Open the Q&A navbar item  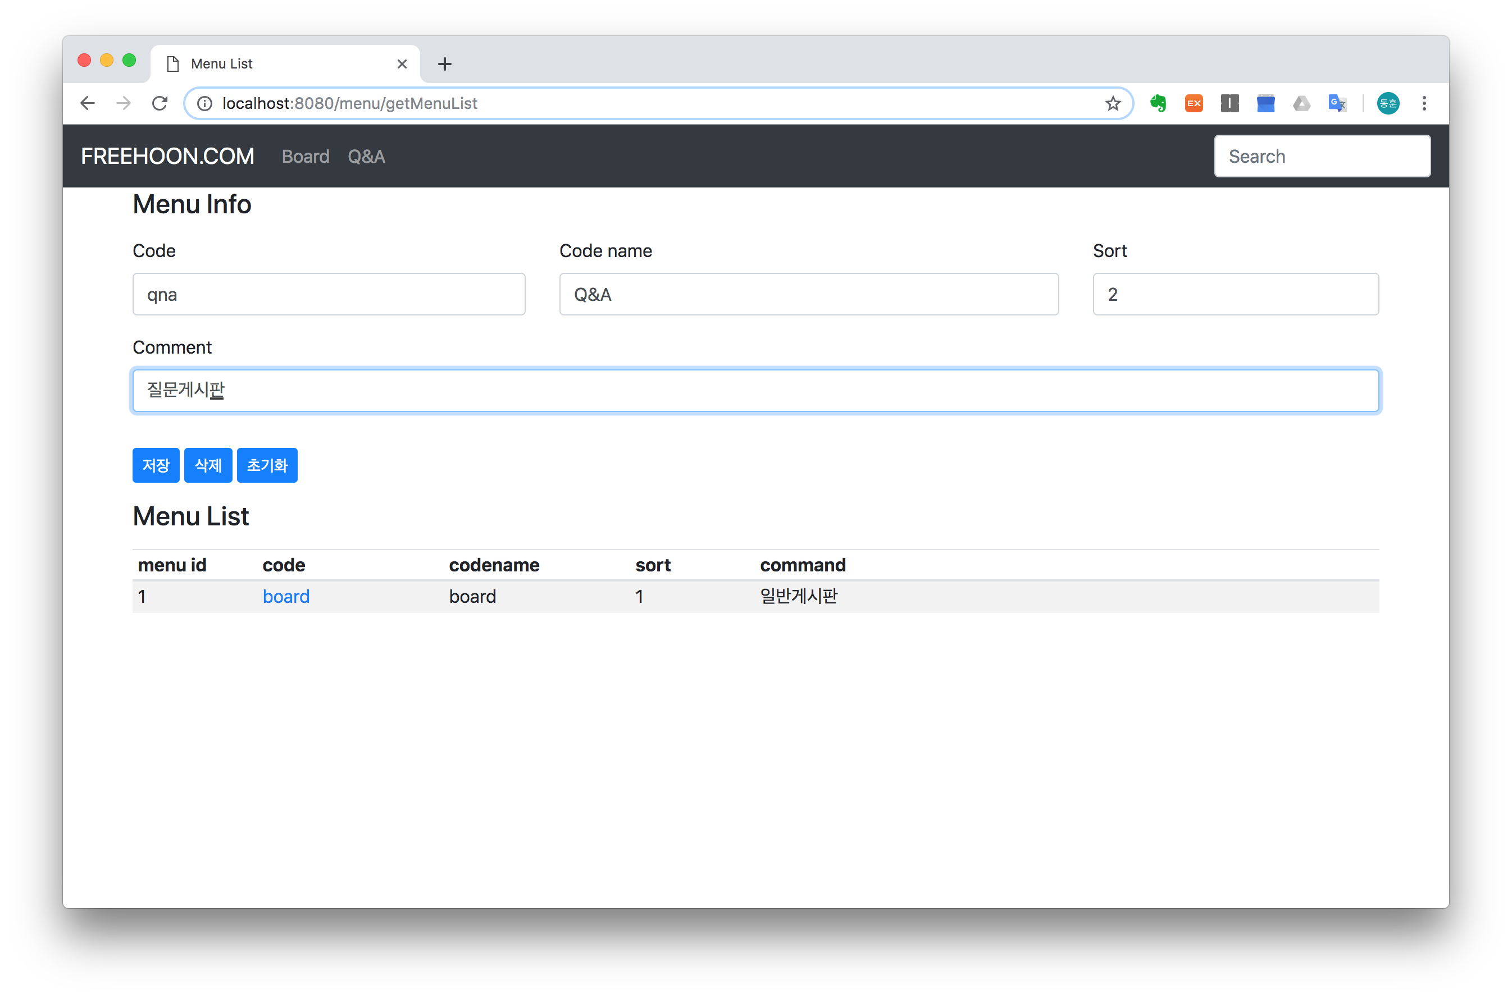click(366, 157)
